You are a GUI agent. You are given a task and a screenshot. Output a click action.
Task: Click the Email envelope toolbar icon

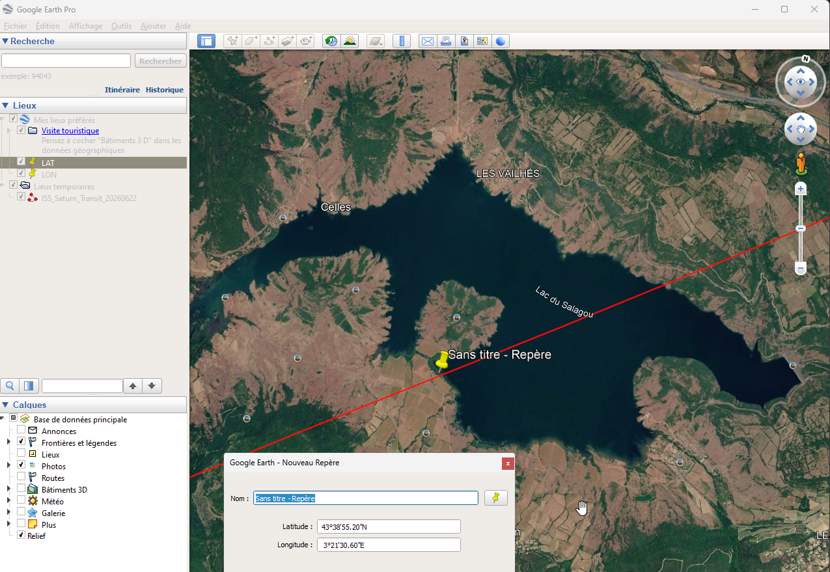[x=428, y=41]
